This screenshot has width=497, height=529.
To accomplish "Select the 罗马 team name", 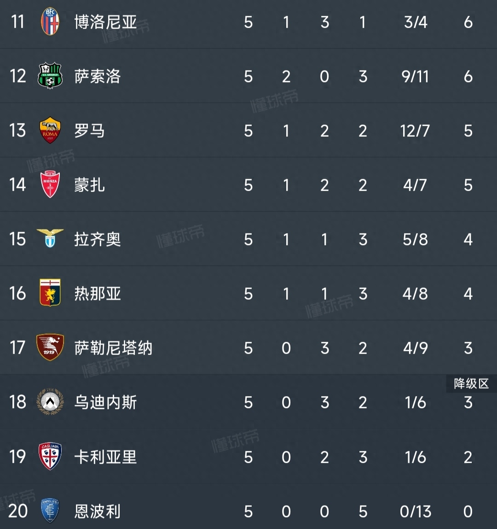I will tap(89, 131).
